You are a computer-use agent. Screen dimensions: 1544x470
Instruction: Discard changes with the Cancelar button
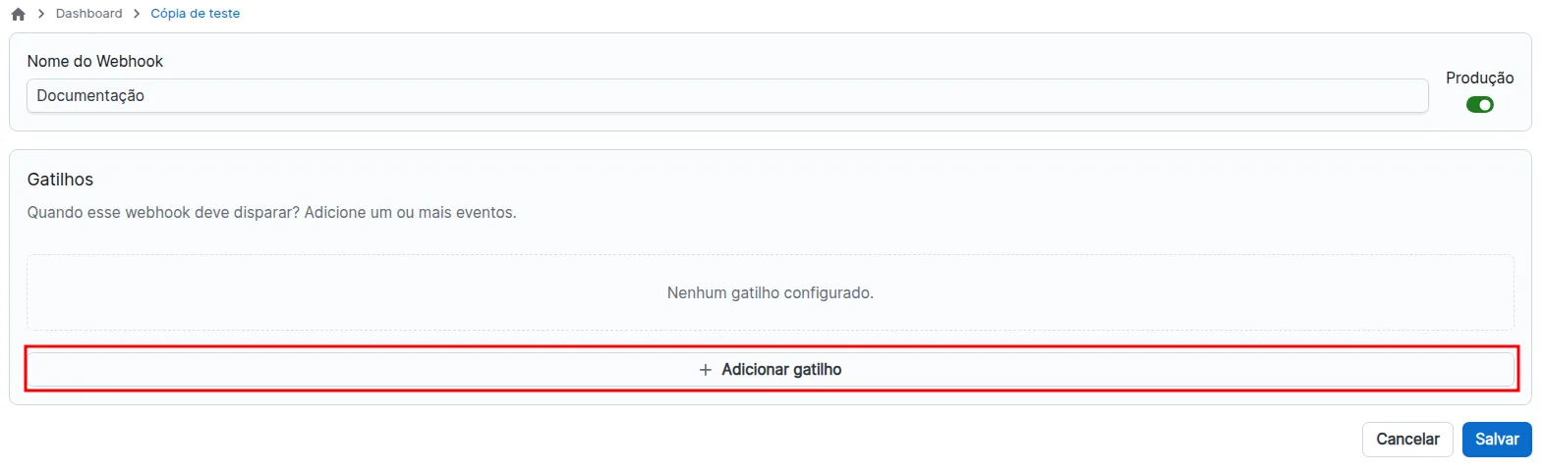tap(1407, 440)
